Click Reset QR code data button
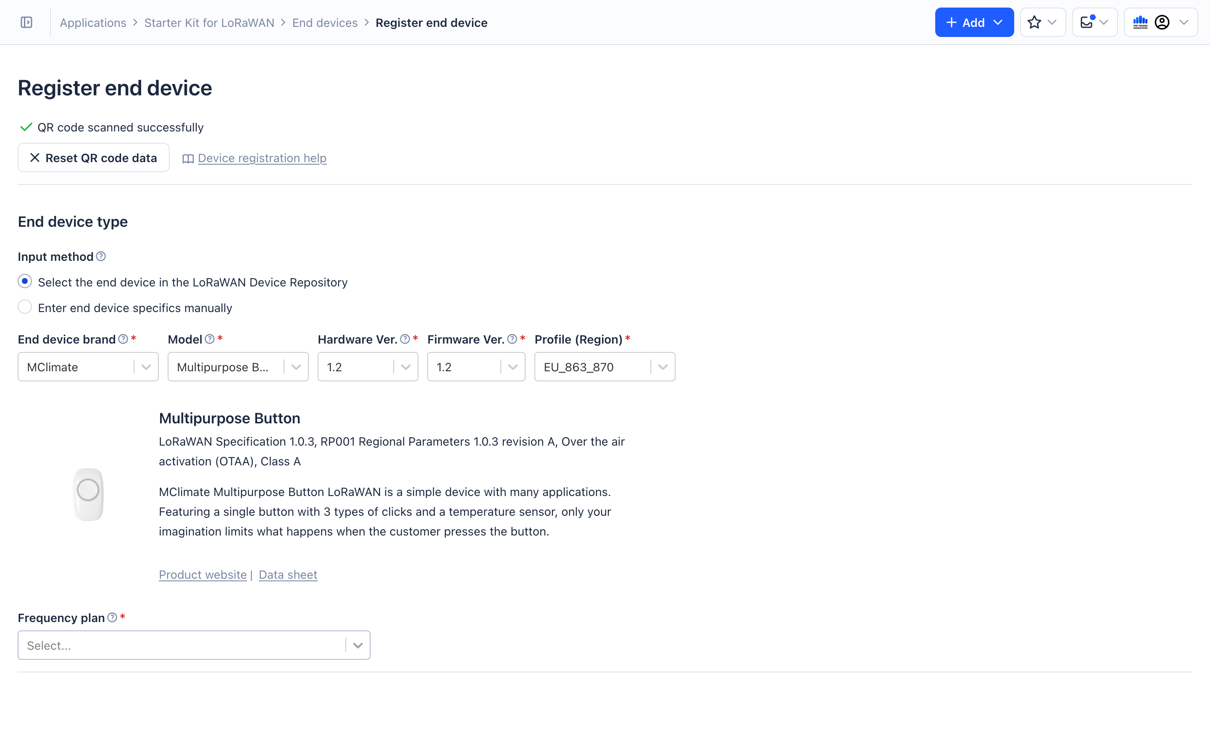The height and width of the screenshot is (756, 1210). coord(94,158)
